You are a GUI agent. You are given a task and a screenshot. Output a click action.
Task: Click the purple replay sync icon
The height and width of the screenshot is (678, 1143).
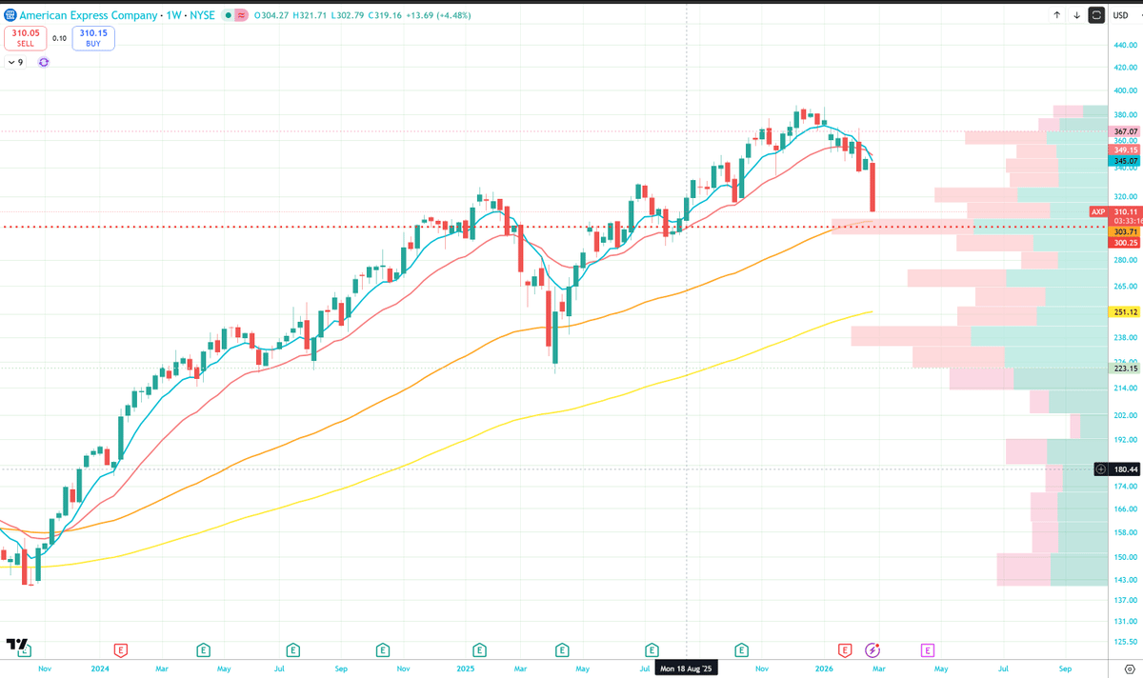[x=44, y=62]
